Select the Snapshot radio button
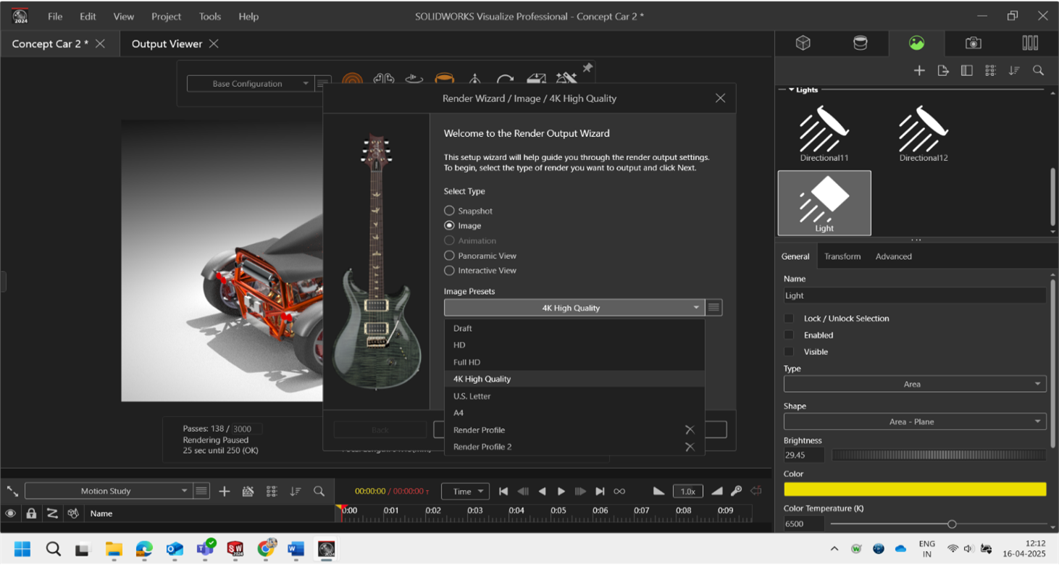Screen dimensions: 1059x575 pos(450,211)
